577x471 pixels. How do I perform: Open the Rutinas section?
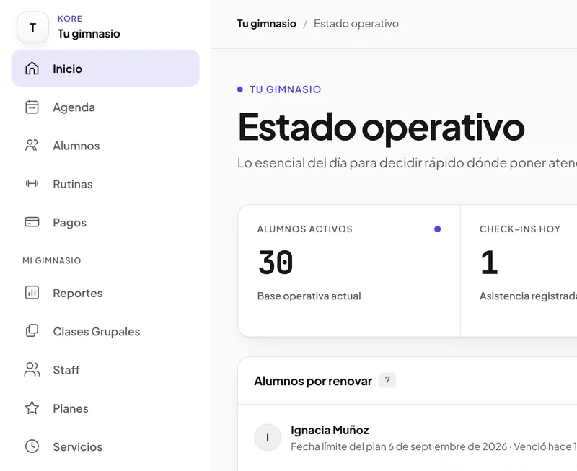pos(105,184)
